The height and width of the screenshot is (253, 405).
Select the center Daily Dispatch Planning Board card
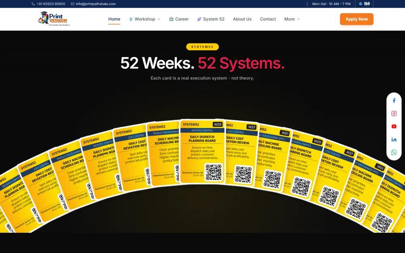(x=202, y=151)
